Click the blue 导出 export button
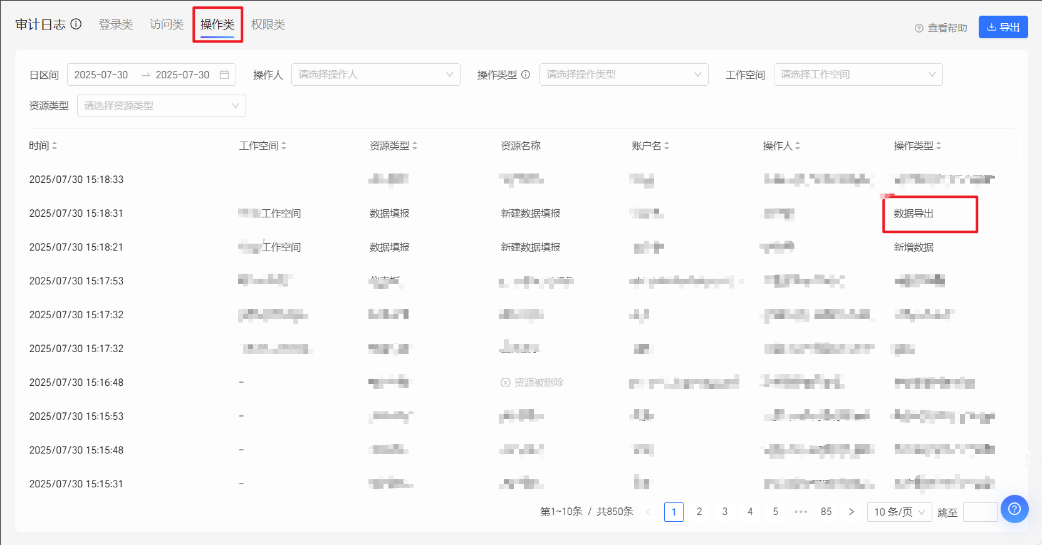Viewport: 1042px width, 545px height. click(x=1003, y=27)
